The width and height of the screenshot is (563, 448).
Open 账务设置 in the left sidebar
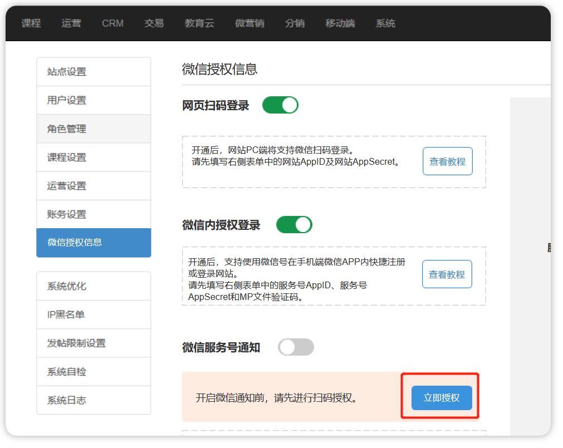coord(94,214)
